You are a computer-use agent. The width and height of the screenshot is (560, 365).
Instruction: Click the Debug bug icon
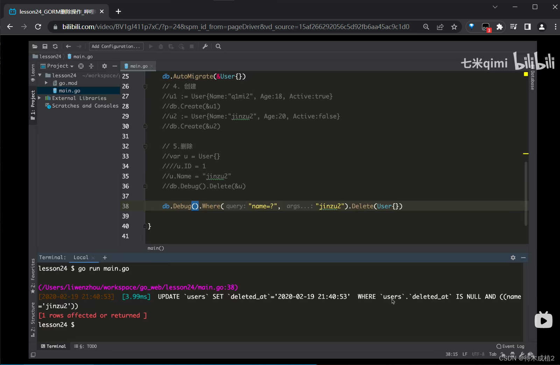tap(161, 46)
